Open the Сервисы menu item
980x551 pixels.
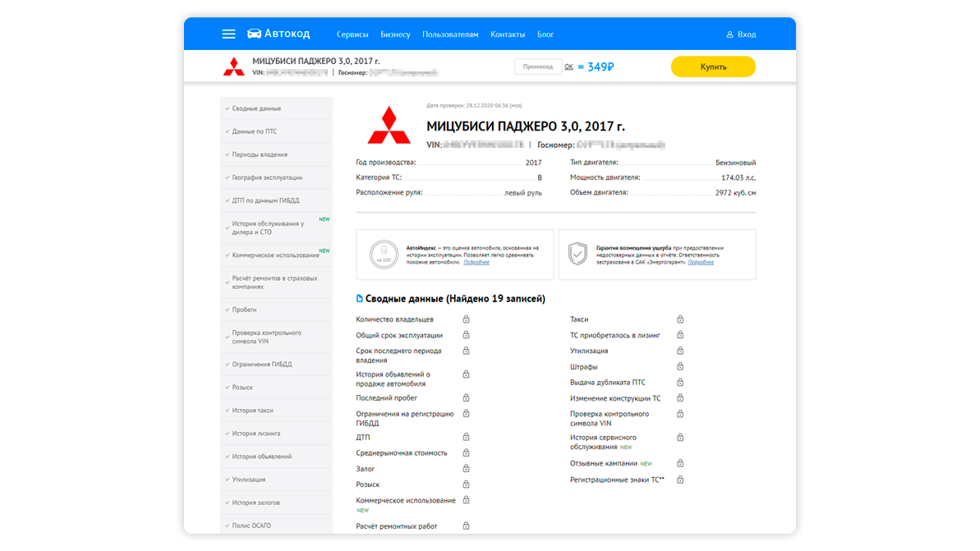click(x=352, y=34)
